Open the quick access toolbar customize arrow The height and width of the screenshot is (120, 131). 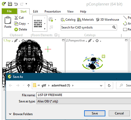[26, 4]
